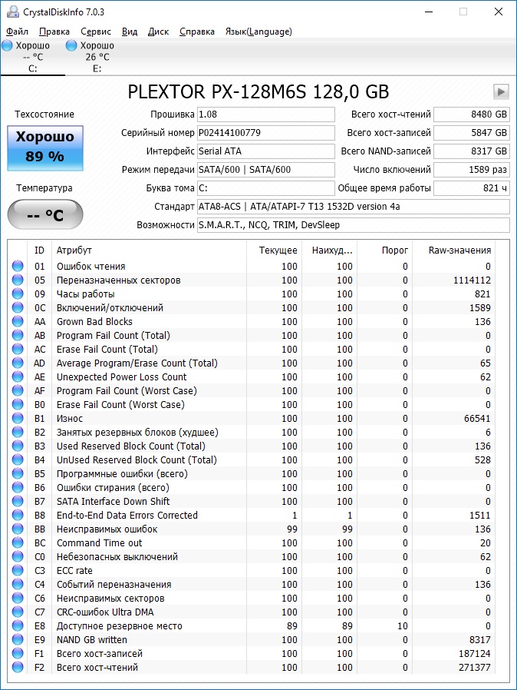Click status icon for B1 Износ
517x690 pixels.
click(x=18, y=418)
